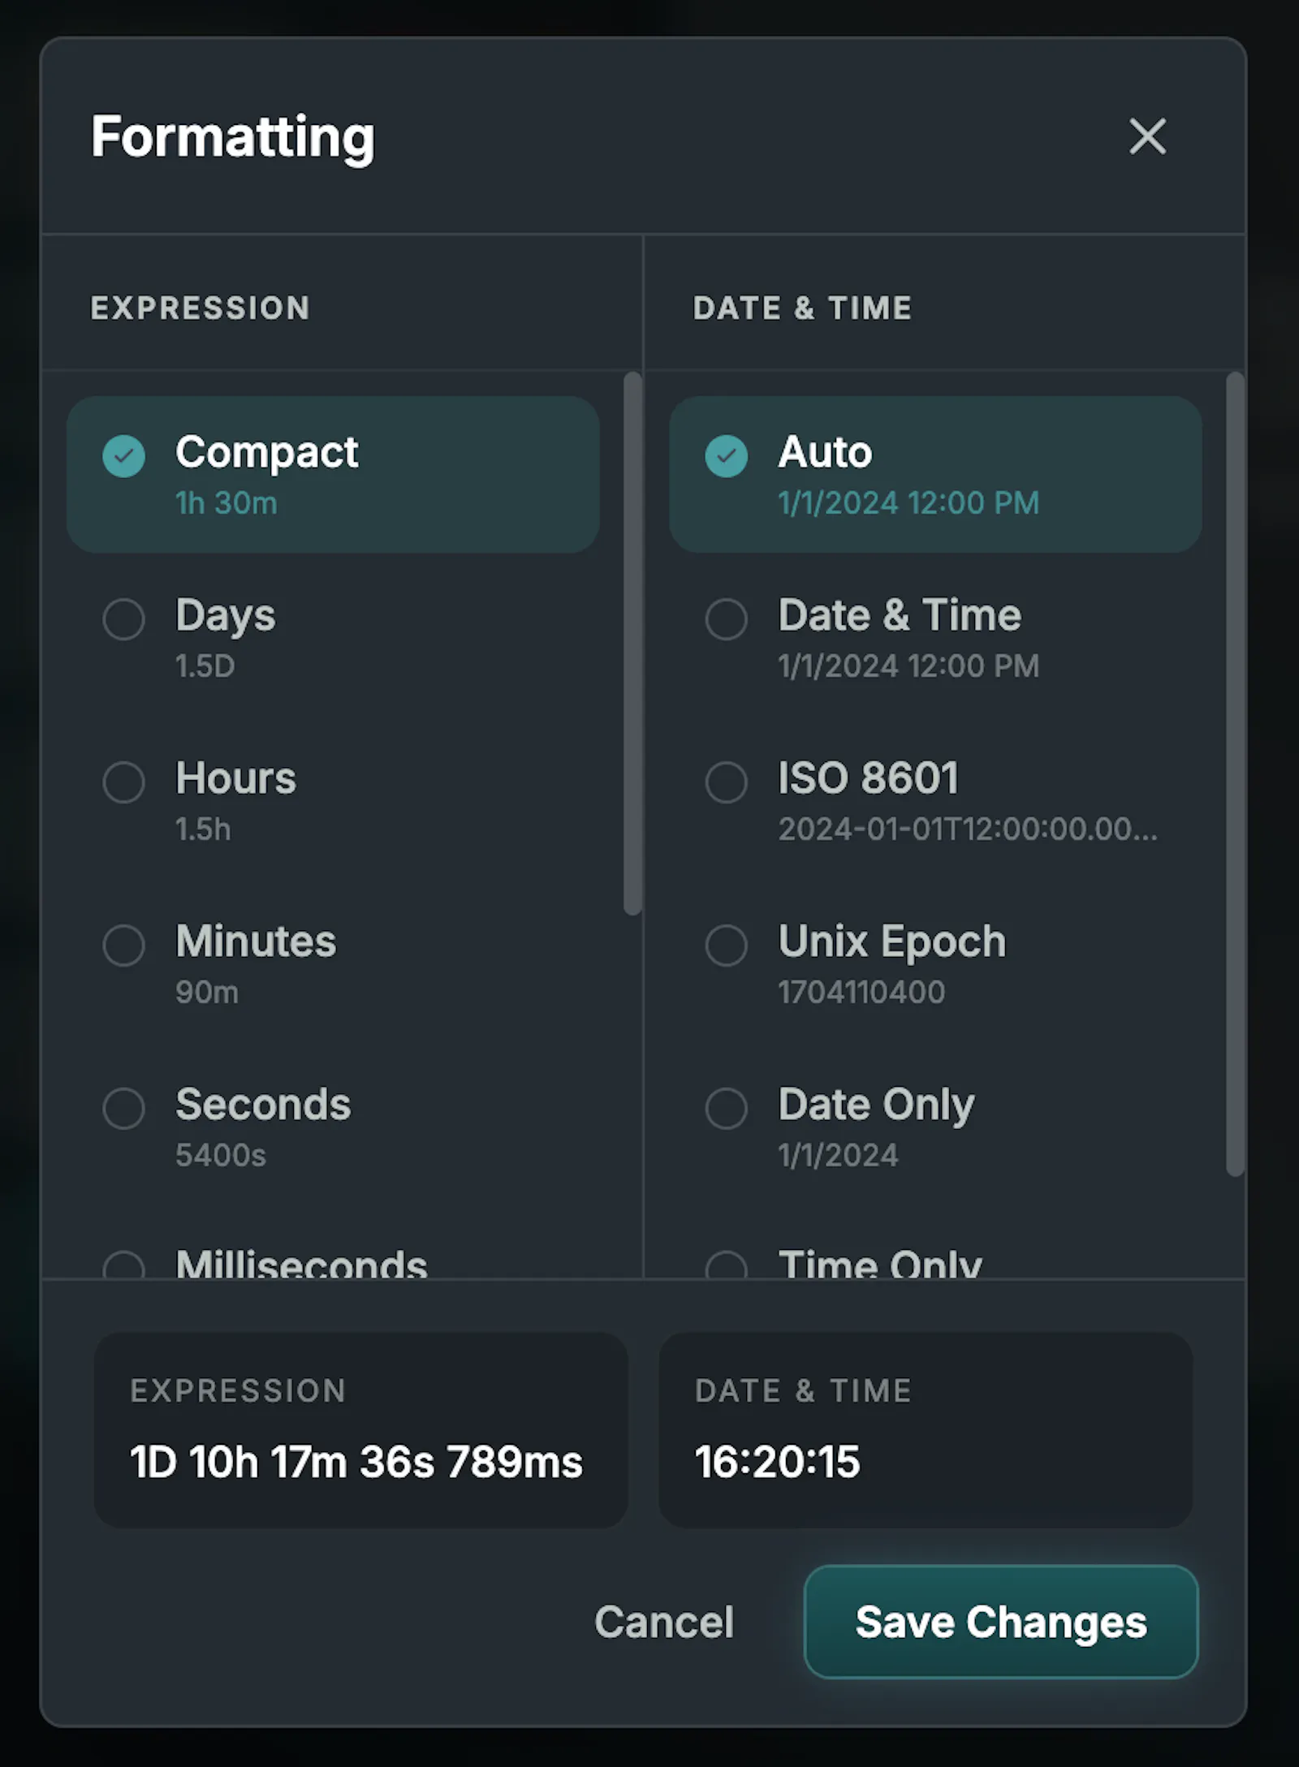The image size is (1299, 1767).
Task: Click the teal checkmark icon beside Auto
Action: point(726,455)
